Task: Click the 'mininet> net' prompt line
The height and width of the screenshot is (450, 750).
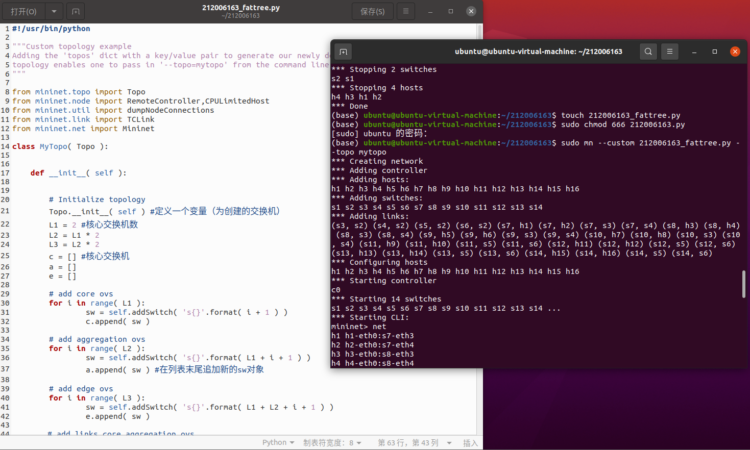Action: tap(359, 327)
